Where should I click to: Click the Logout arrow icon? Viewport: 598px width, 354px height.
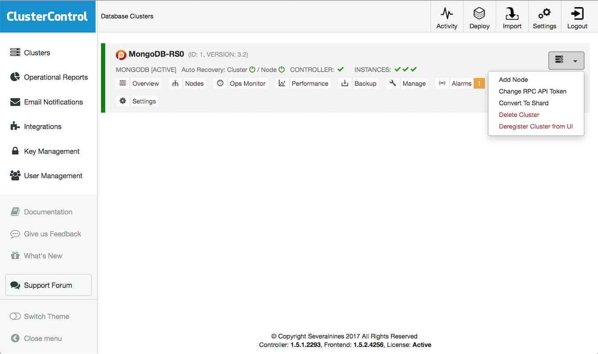(x=578, y=13)
